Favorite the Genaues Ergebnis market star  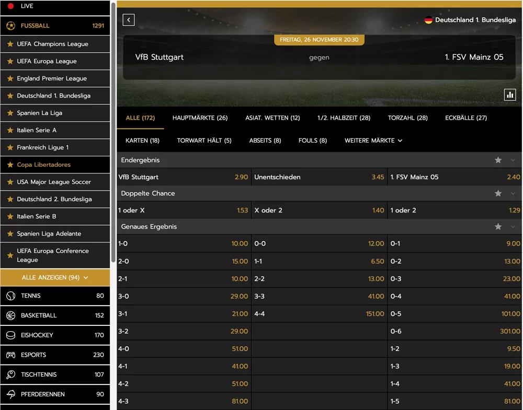(498, 227)
